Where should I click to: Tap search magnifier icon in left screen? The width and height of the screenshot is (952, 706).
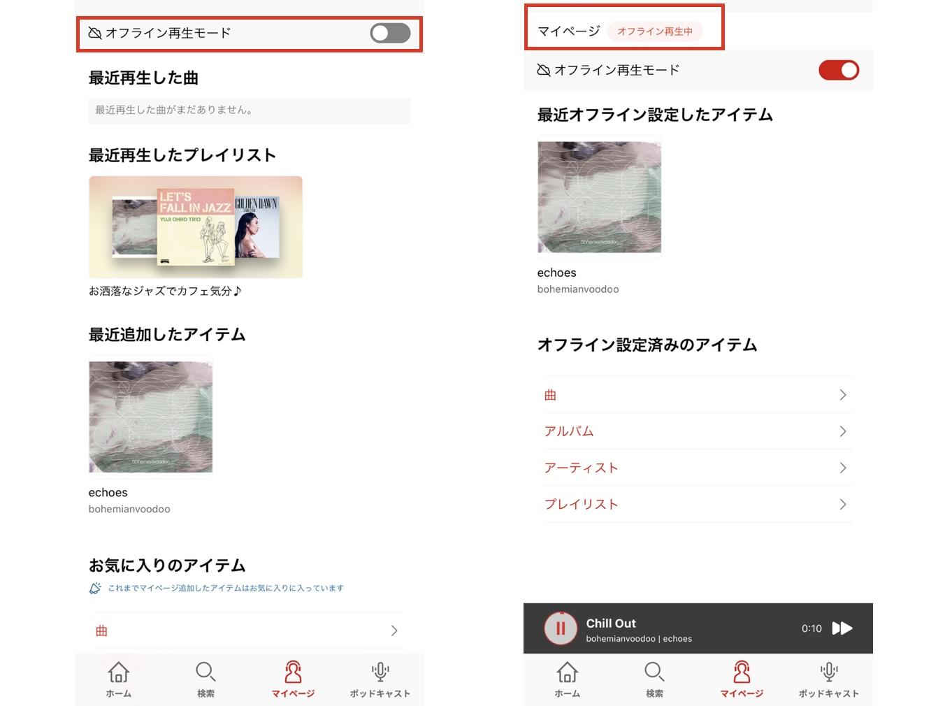[205, 672]
